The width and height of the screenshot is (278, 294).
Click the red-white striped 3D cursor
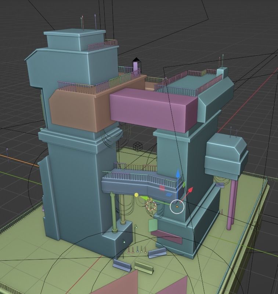151,206
